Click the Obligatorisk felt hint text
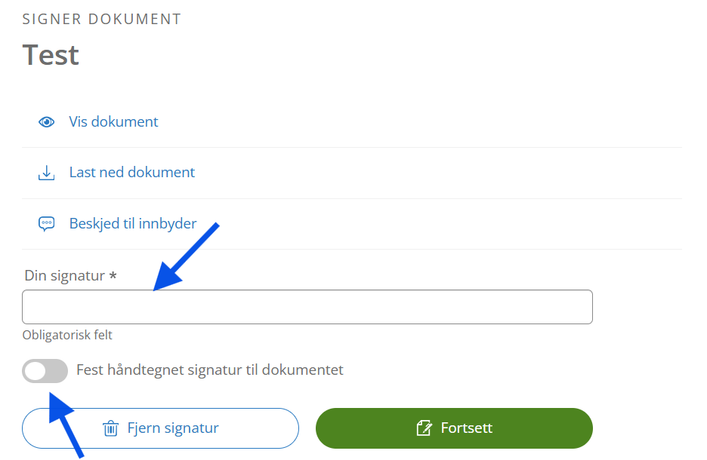This screenshot has width=707, height=460. coord(67,335)
